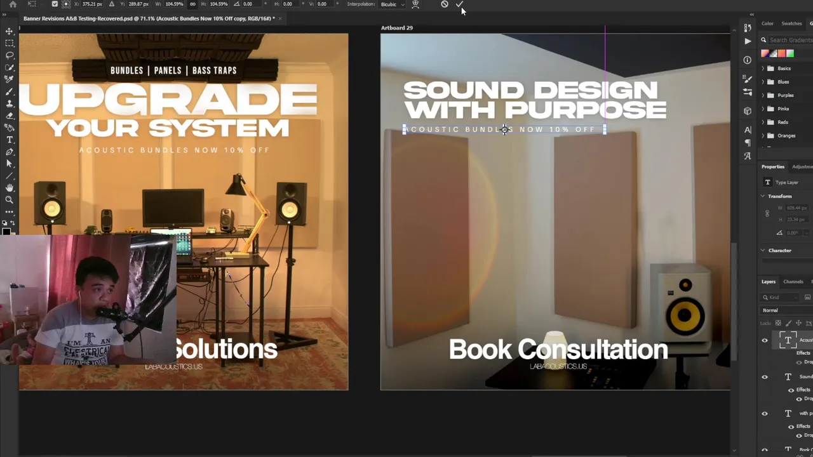Click the Artboard 29 label
This screenshot has height=457, width=813.
[397, 28]
